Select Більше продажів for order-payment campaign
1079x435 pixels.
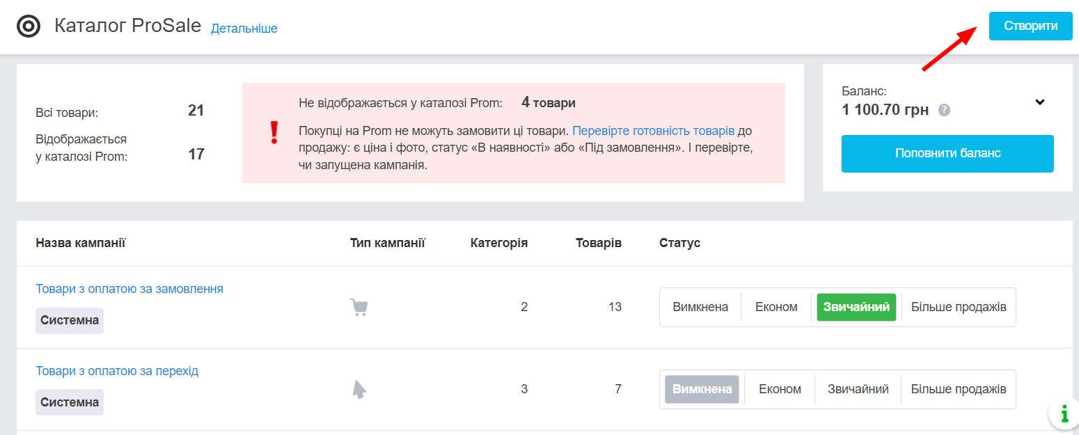pyautogui.click(x=959, y=307)
